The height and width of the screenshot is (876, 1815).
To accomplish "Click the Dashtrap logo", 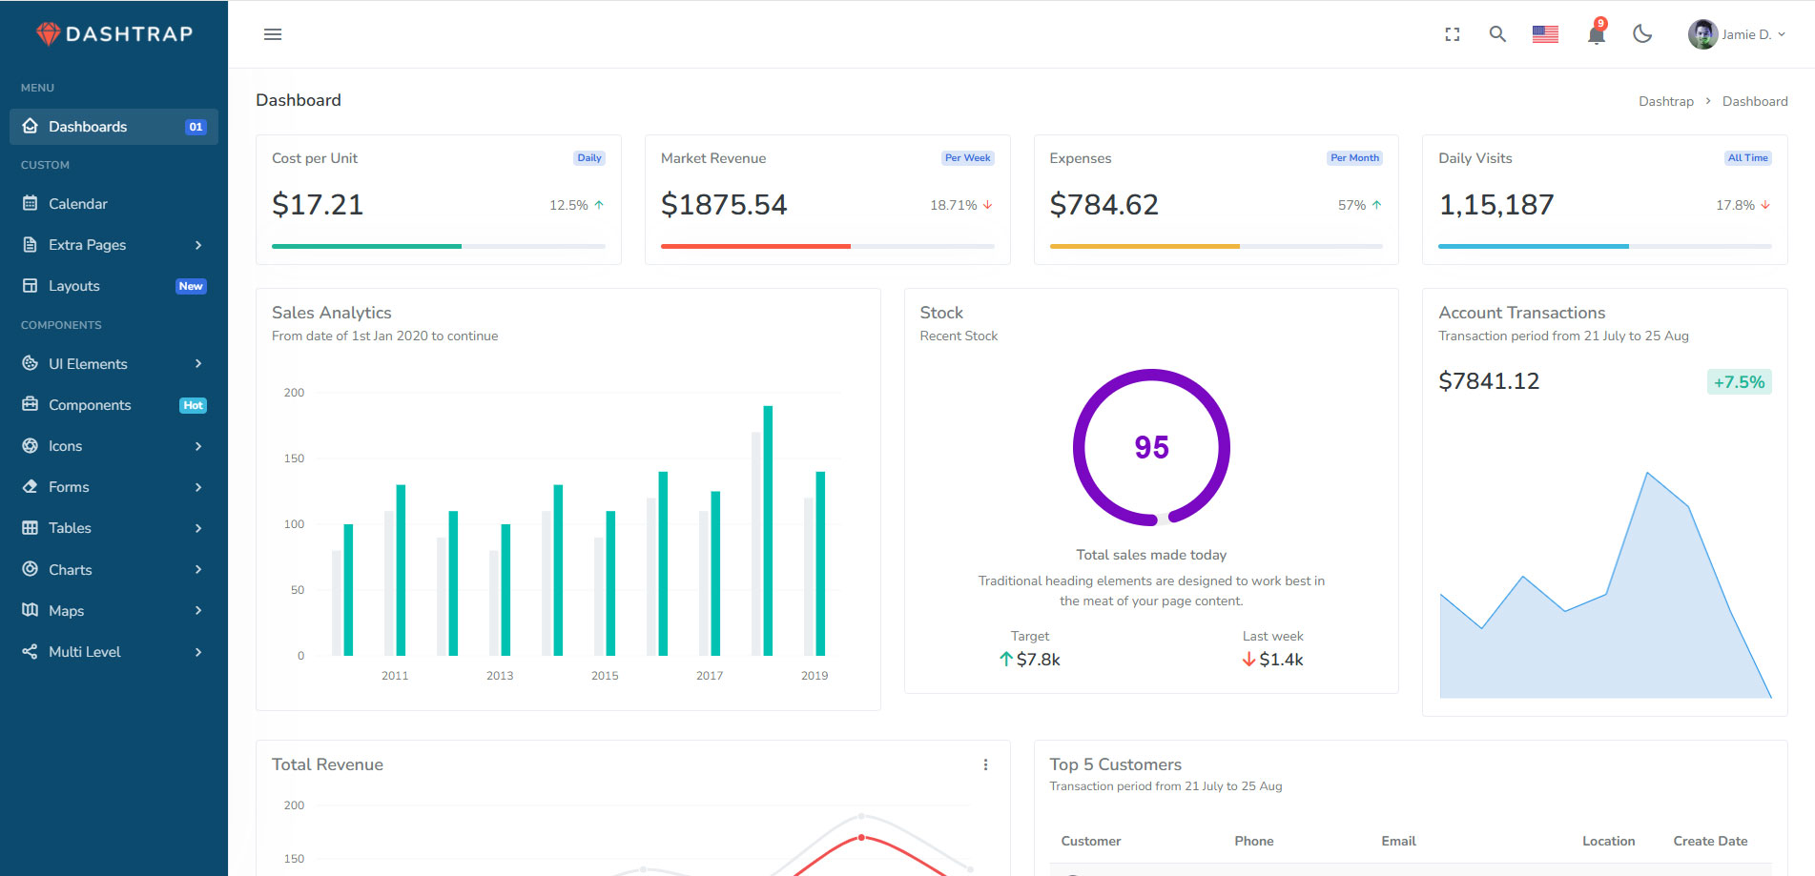I will point(114,34).
